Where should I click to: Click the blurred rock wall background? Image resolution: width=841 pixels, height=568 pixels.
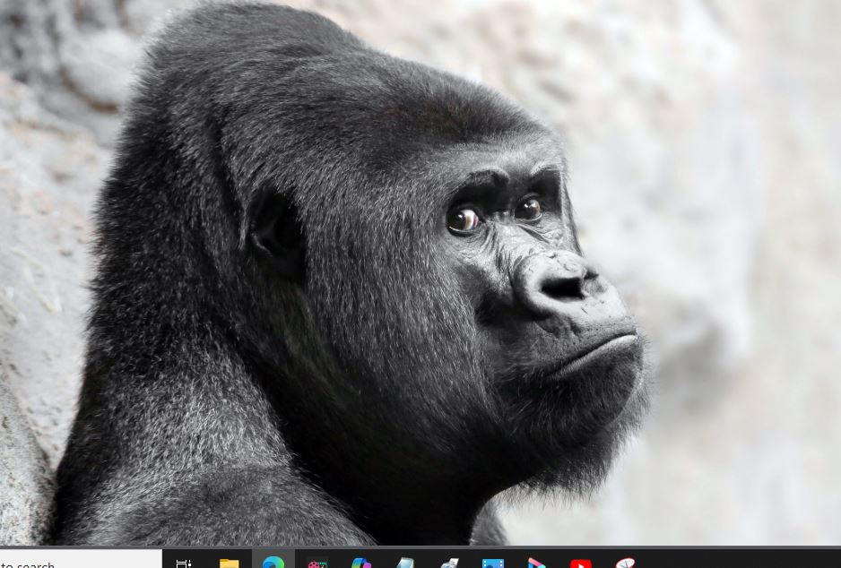tap(735, 224)
